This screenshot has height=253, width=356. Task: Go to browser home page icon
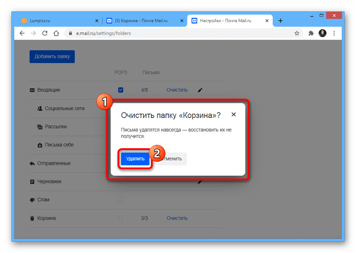coord(56,33)
